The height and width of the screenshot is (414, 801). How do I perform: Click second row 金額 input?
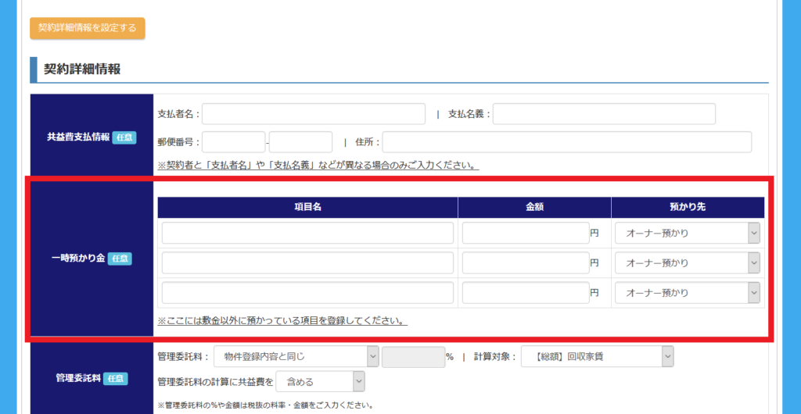point(526,262)
